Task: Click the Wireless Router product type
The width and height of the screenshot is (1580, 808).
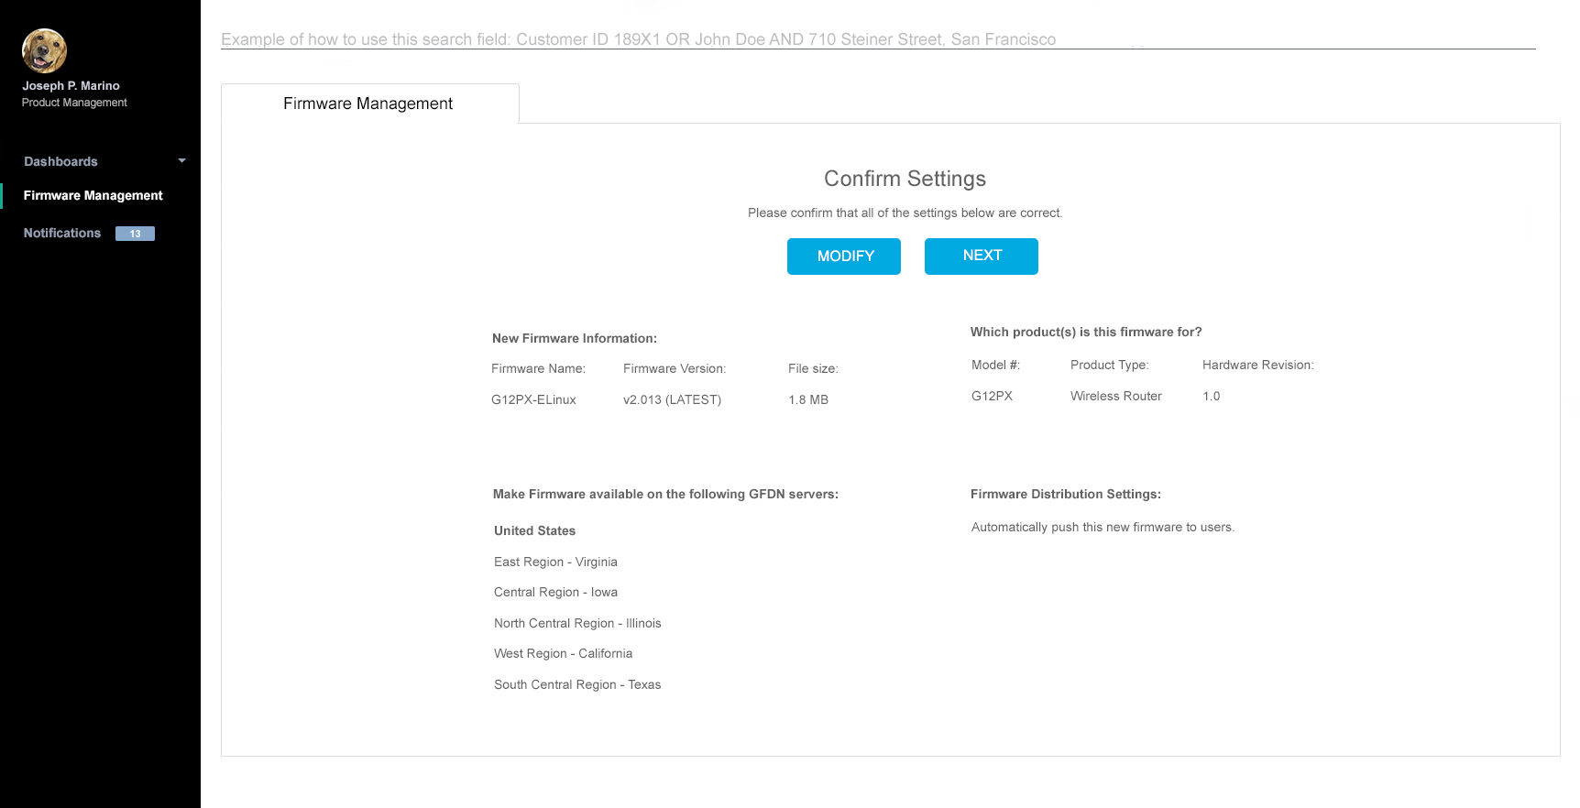Action: (x=1115, y=396)
